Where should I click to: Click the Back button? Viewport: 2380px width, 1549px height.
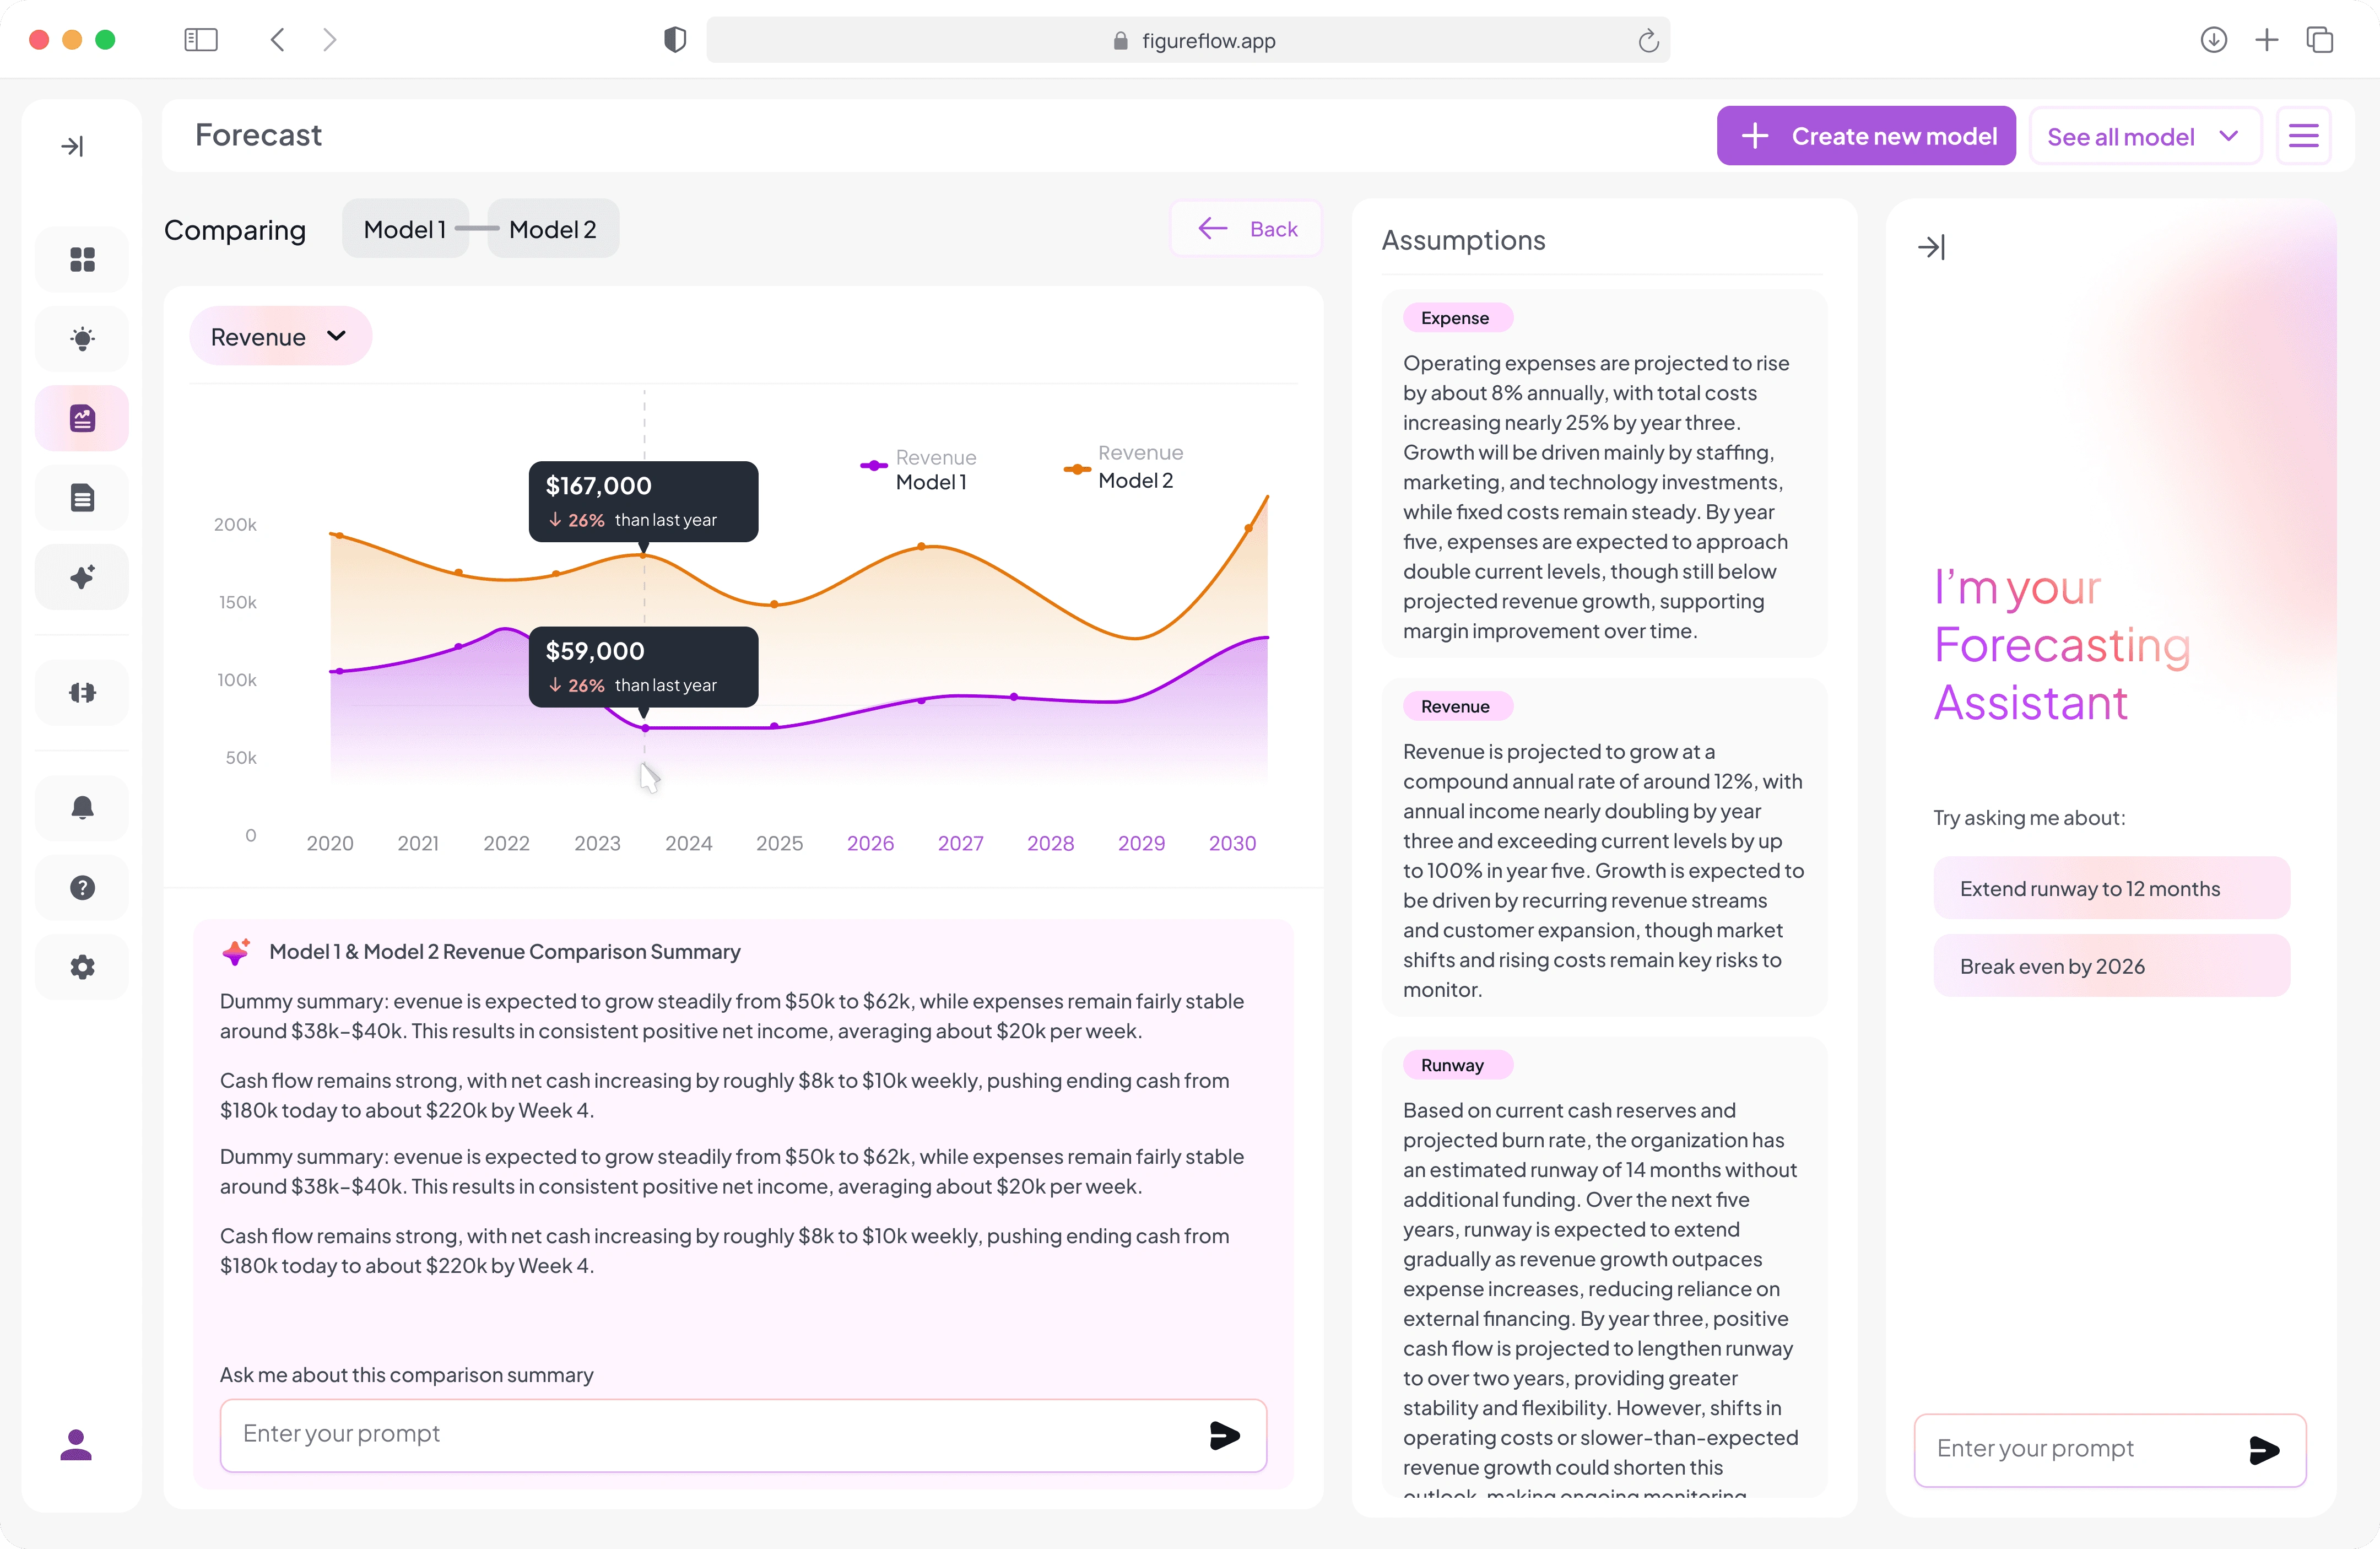[1247, 229]
